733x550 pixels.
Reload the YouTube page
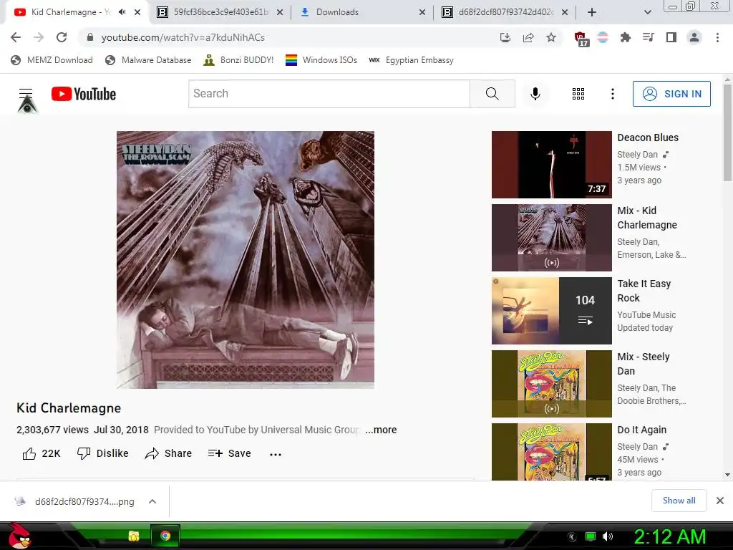(x=62, y=37)
